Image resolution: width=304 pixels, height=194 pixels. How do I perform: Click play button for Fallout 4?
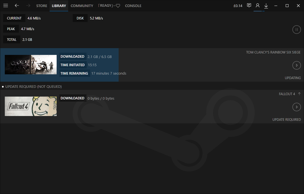296,107
